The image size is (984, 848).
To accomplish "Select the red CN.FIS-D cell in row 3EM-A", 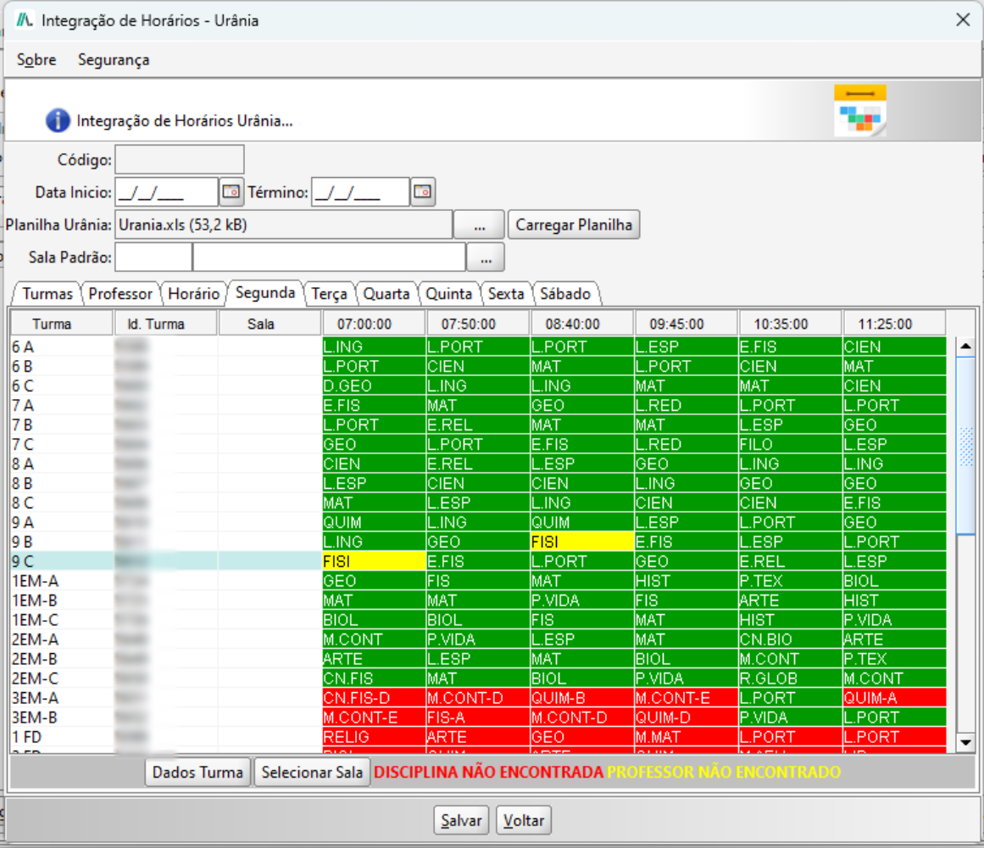I will click(374, 697).
